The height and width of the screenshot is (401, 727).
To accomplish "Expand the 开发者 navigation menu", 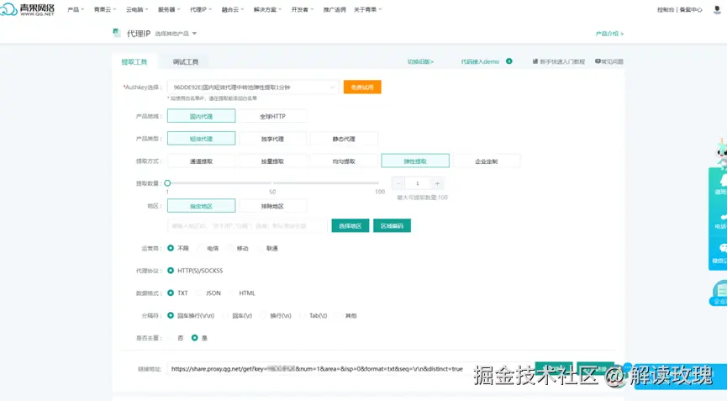I will 303,9.
